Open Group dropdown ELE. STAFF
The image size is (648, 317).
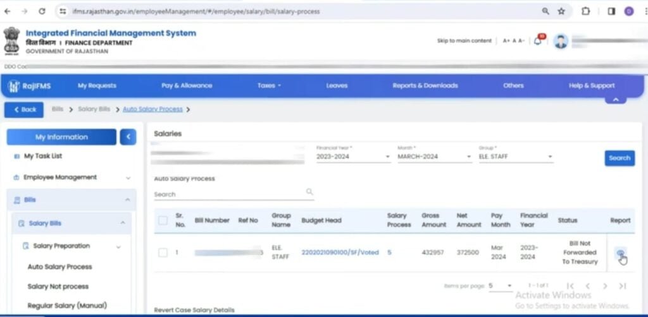click(516, 157)
